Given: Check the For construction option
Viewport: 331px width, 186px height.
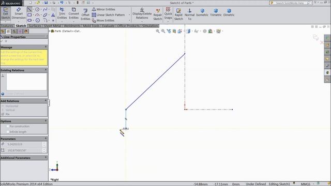Looking at the screenshot, I should (x=8, y=126).
